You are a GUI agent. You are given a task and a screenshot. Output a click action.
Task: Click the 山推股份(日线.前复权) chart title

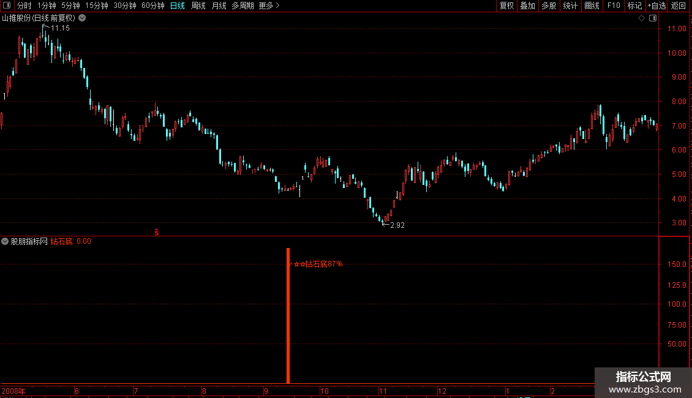(39, 18)
